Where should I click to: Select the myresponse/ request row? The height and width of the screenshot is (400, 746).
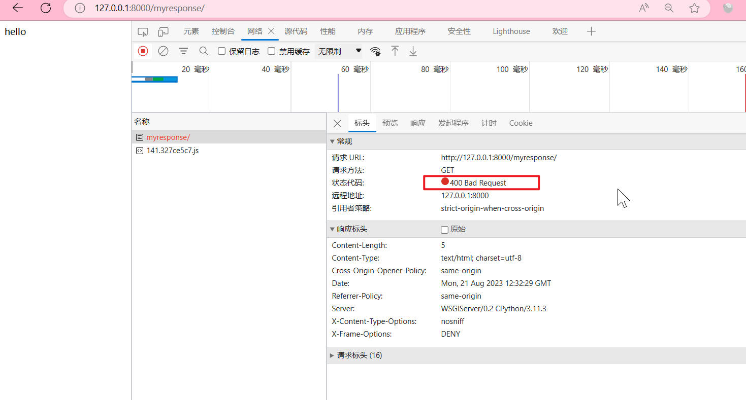click(x=229, y=137)
